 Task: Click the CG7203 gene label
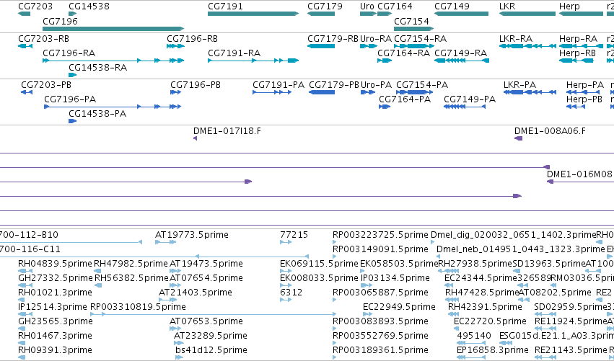[x=35, y=6]
